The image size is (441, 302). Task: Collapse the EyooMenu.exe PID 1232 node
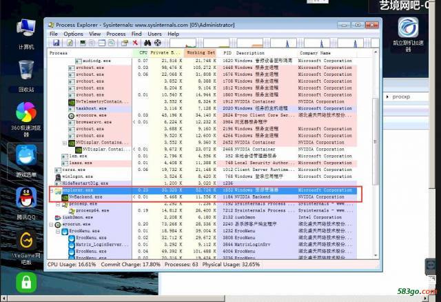(58, 232)
